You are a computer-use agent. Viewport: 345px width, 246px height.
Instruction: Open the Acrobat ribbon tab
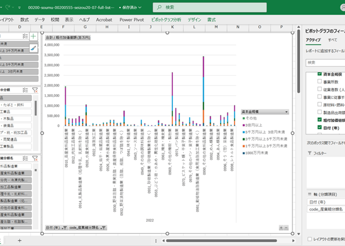(104, 20)
